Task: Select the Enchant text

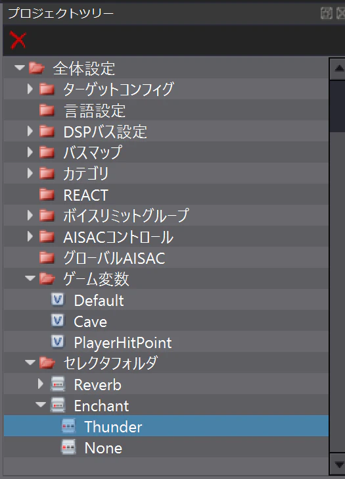Action: click(101, 406)
